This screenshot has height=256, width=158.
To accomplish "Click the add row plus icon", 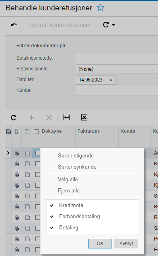I will point(31,118).
